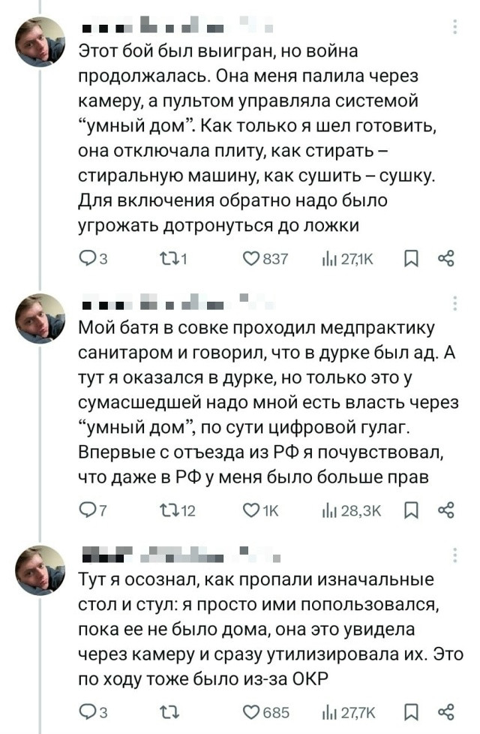View analytics showing 28,3K views

click(x=328, y=511)
